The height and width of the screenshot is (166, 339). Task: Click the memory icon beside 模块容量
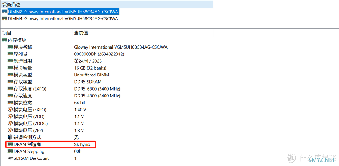[x=10, y=68]
